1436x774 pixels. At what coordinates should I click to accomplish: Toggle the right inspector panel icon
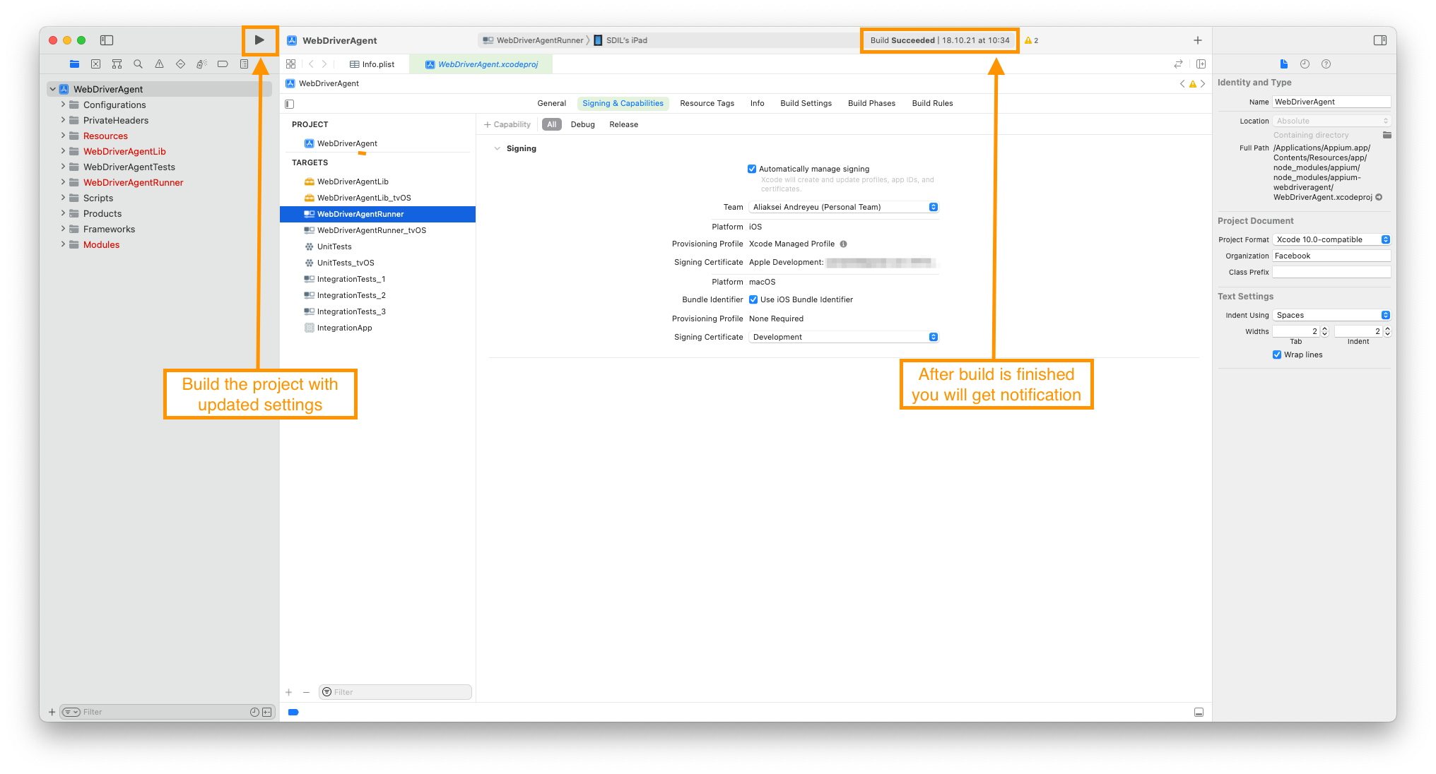pyautogui.click(x=1379, y=40)
